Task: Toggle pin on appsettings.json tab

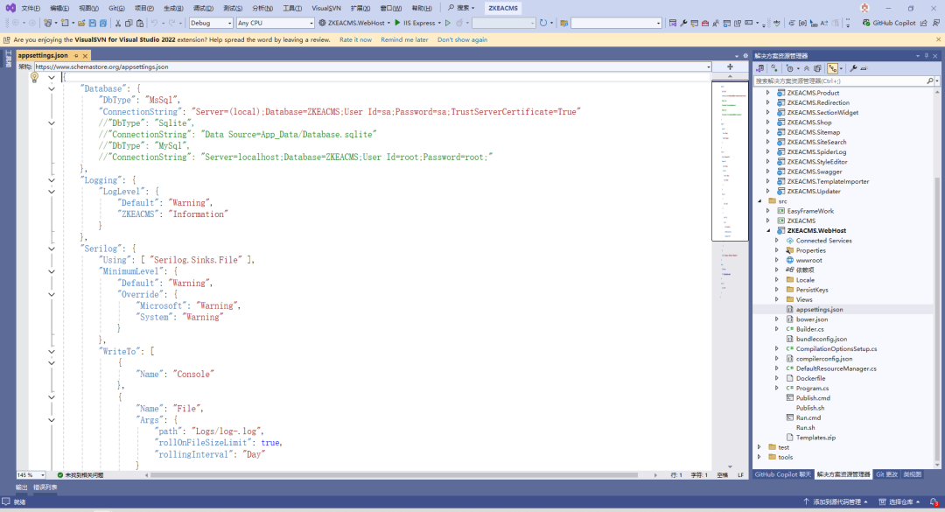Action: click(x=76, y=55)
